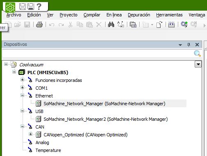Click the Compile build icon with down arrows

171,25
